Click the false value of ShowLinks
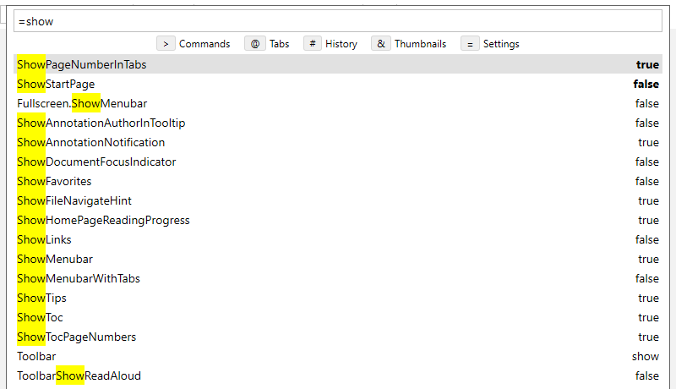Image resolution: width=676 pixels, height=389 pixels. [646, 239]
